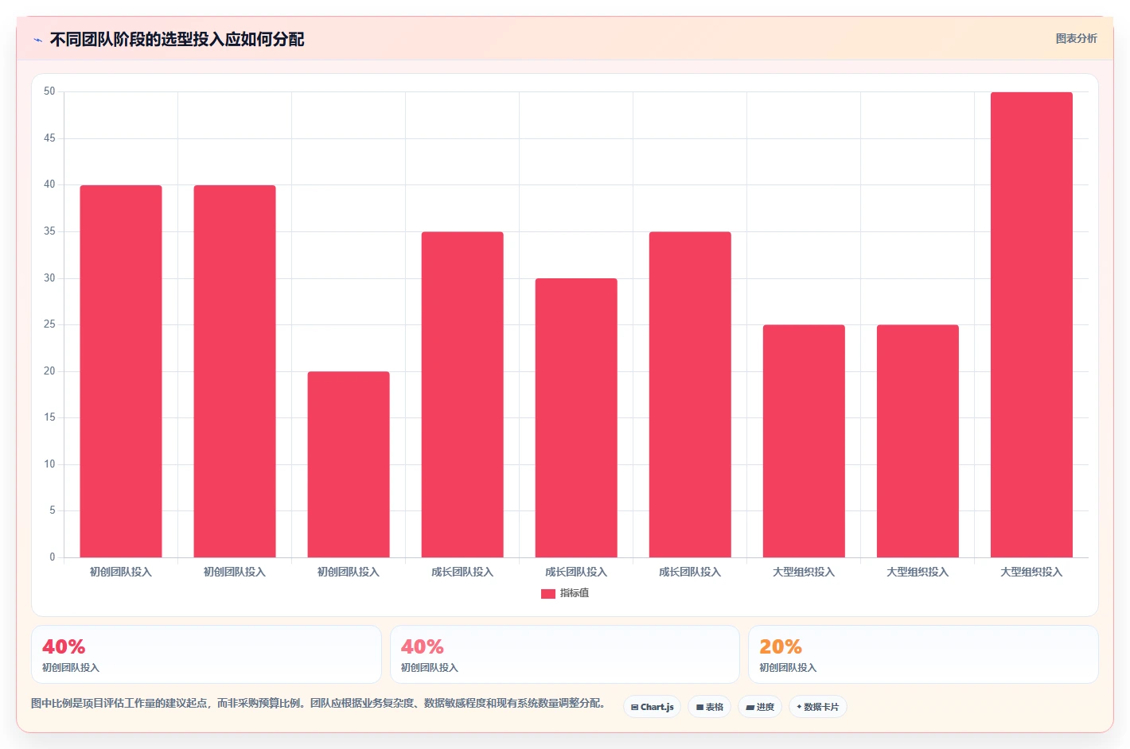Open the 图表分析 label in header
Viewport: 1130px width, 749px height.
(1076, 38)
